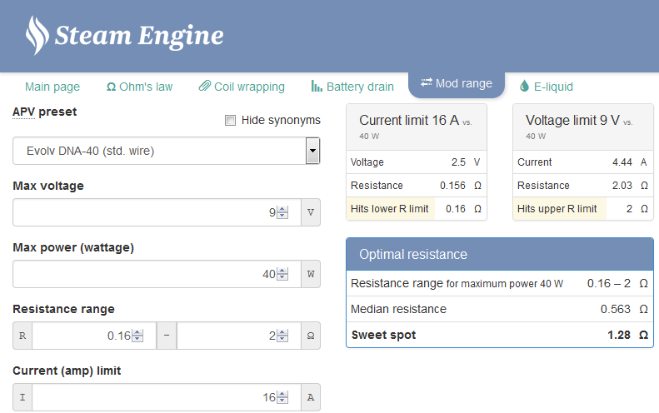Go to the Coil wrapping tab
The height and width of the screenshot is (413, 659).
249,87
